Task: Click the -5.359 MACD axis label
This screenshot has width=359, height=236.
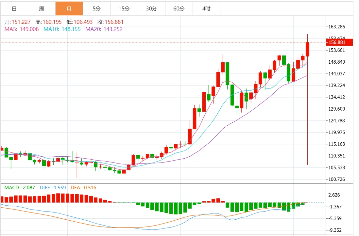Action: coord(335,219)
